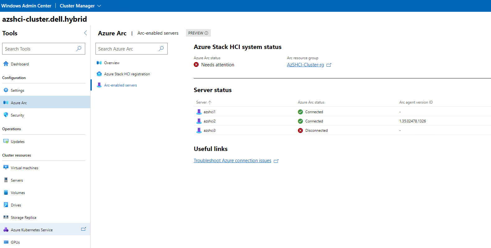Open the AzSHCI-Cluster-rg resource group link
The image size is (491, 248).
pyautogui.click(x=305, y=65)
